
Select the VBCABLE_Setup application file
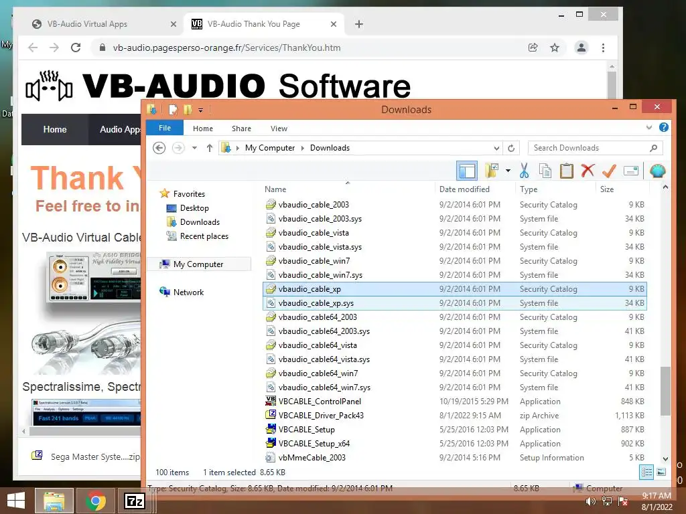[x=455, y=429]
